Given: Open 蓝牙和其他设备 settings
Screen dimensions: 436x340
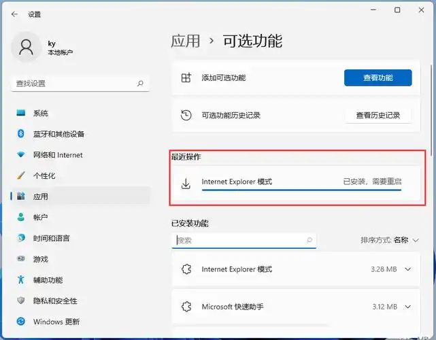Looking at the screenshot, I should tap(60, 134).
